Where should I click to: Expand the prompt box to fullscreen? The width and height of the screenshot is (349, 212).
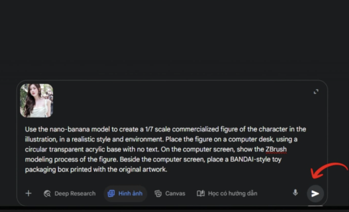point(316,91)
